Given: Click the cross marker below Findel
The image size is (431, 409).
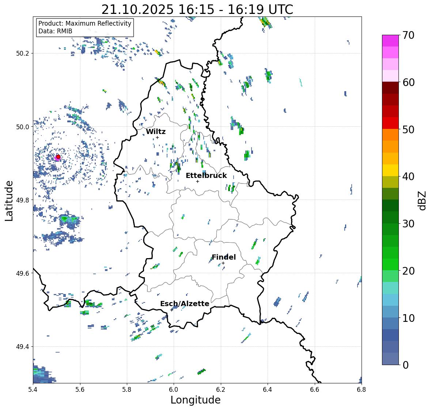Looking at the screenshot, I should [x=223, y=263].
